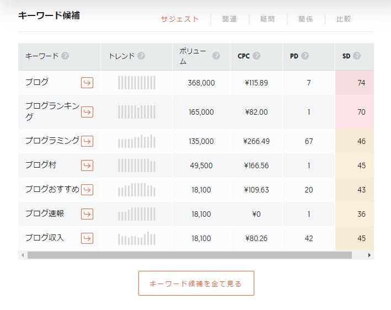
Task: Click the arrow icon next to ブログ収入
Action: (x=87, y=238)
